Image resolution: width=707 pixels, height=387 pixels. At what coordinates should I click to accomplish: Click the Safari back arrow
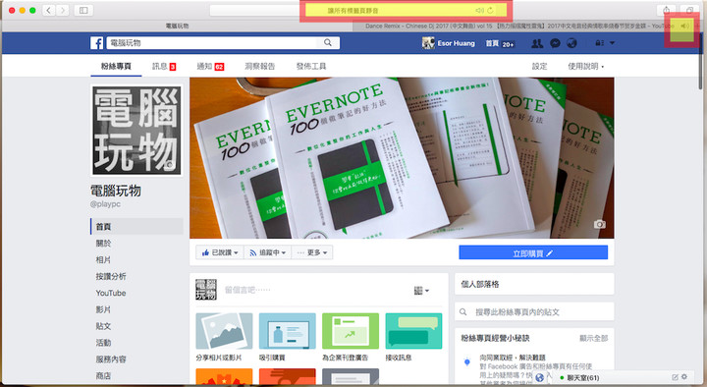coord(48,11)
